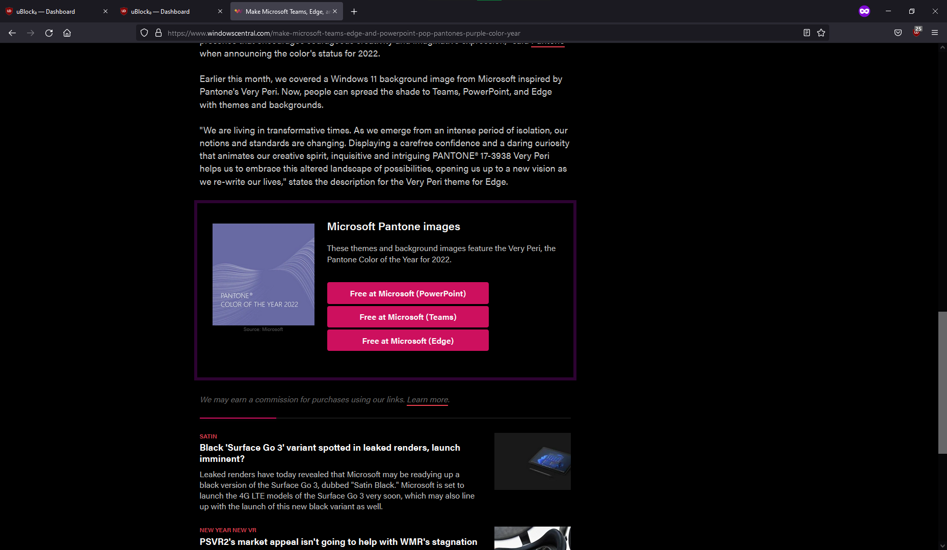The width and height of the screenshot is (947, 550).
Task: Go to the browser home page
Action: point(67,33)
